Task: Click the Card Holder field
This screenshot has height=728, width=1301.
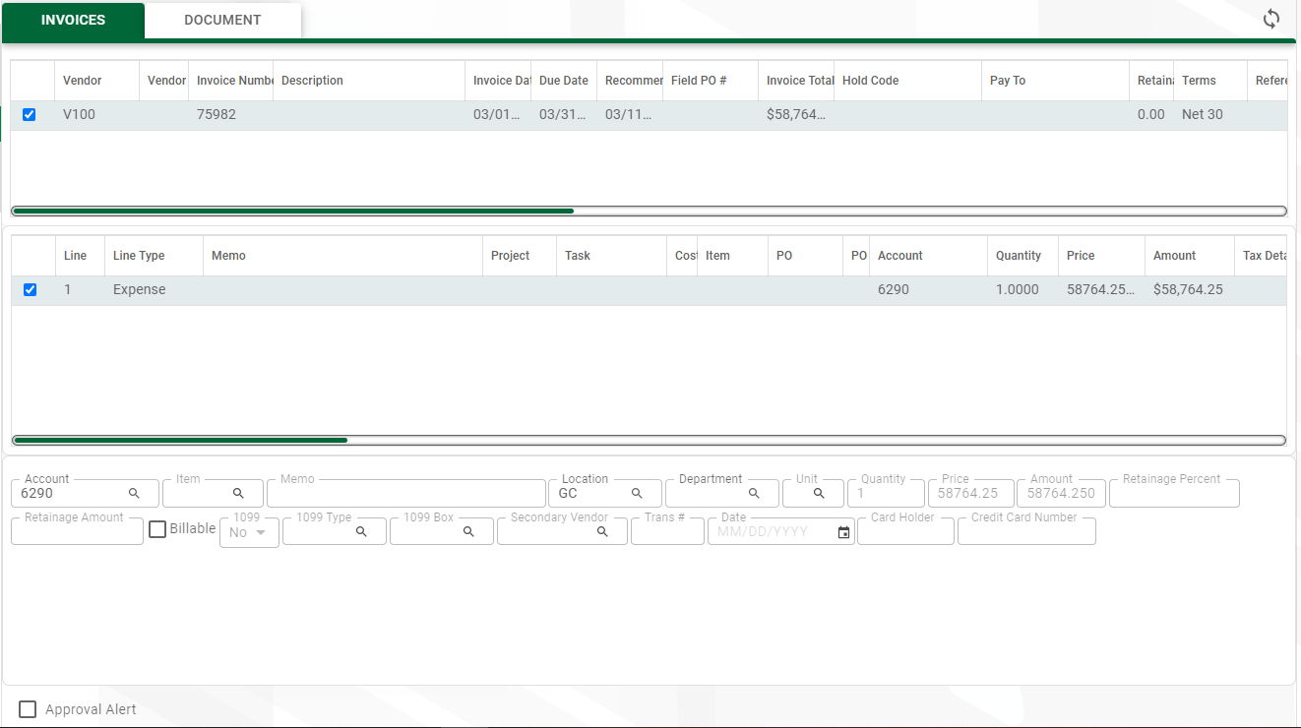Action: pos(905,531)
